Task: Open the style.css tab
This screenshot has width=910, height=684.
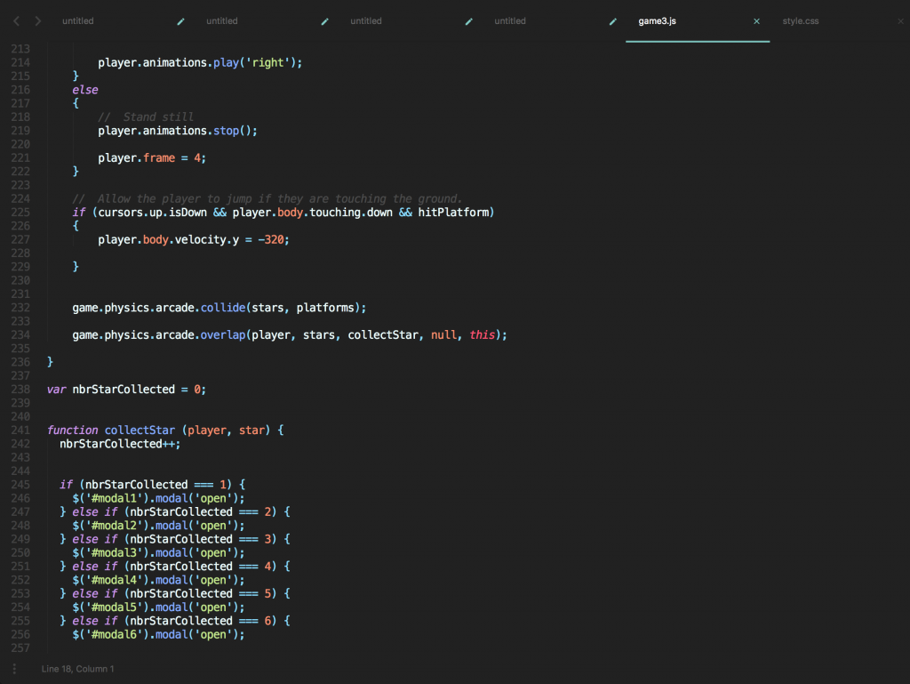Action: tap(801, 21)
